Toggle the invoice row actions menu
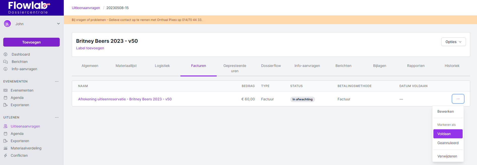 458,99
